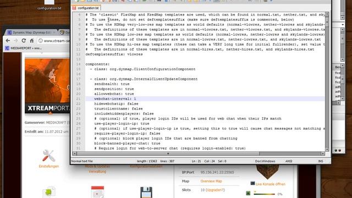Click line 'hidewebchatip: false'
Viewport: 352px width, 198px height.
[x=116, y=104]
